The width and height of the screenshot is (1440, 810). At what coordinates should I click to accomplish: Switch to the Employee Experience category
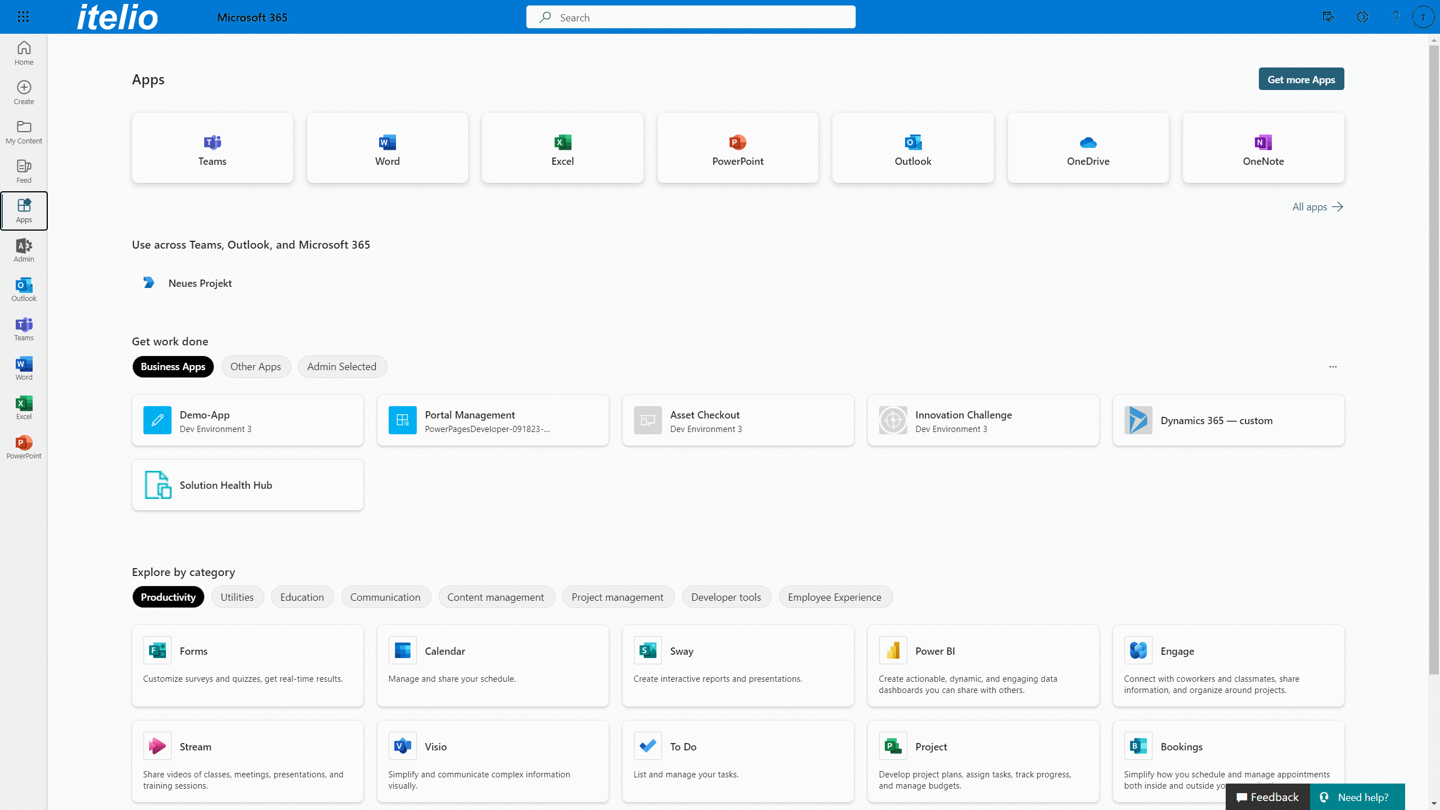pos(835,597)
